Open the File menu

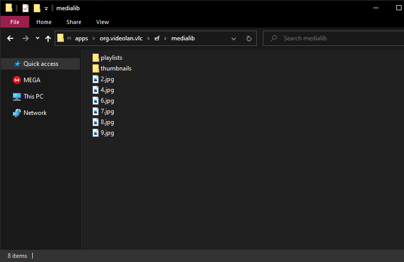(x=15, y=22)
